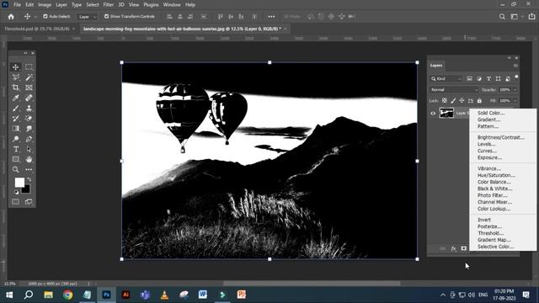Select the Type tool
The width and height of the screenshot is (539, 303).
15,150
